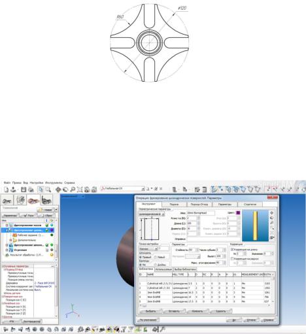
Task: Collapse the Линейные оси property group
Action: (x=3, y=303)
